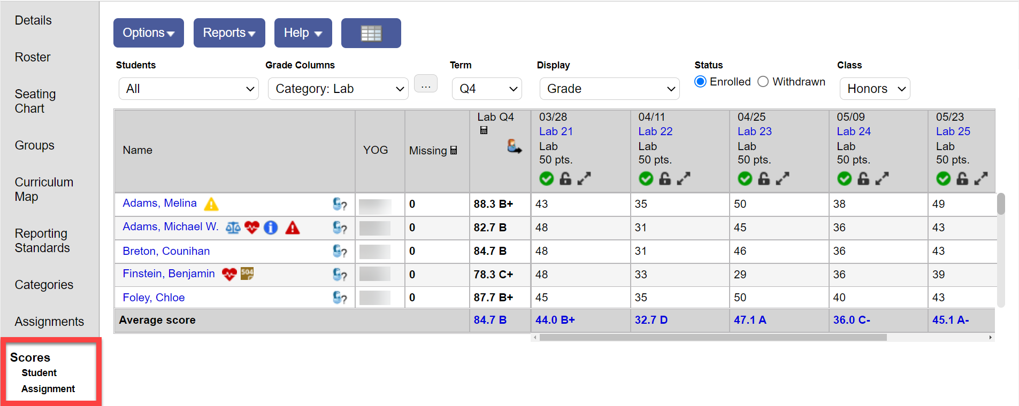The image size is (1019, 406).
Task: Open the Options menu
Action: click(148, 33)
